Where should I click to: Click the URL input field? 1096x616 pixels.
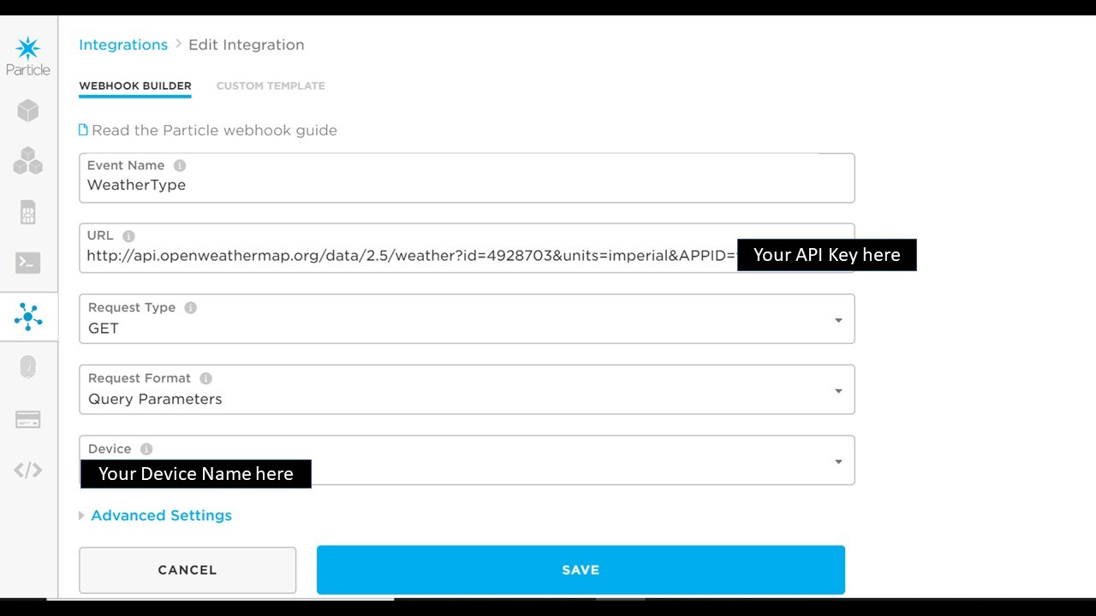[x=467, y=248]
